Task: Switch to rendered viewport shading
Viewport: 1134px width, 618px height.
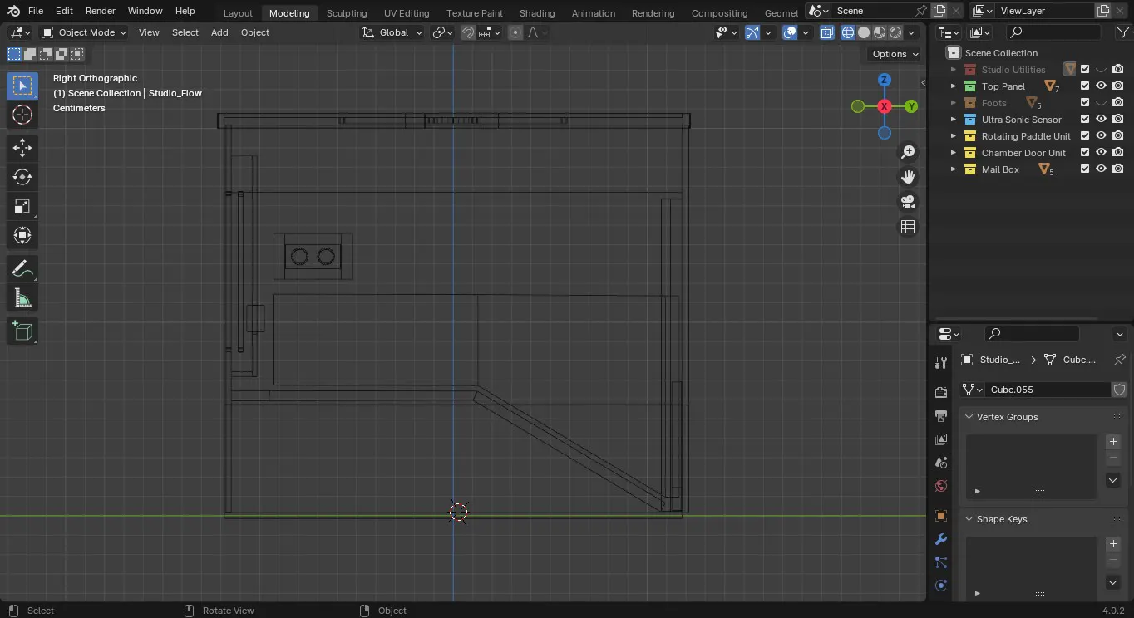Action: pyautogui.click(x=895, y=32)
